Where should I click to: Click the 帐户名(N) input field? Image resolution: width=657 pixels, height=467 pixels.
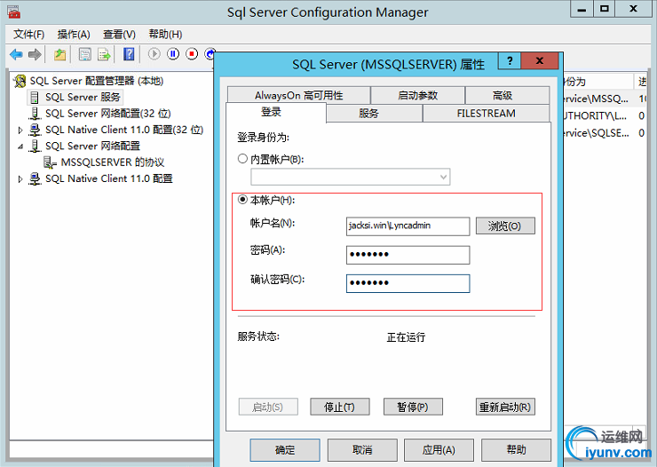click(x=408, y=226)
